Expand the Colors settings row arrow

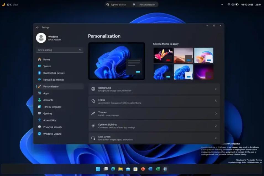tap(216, 101)
